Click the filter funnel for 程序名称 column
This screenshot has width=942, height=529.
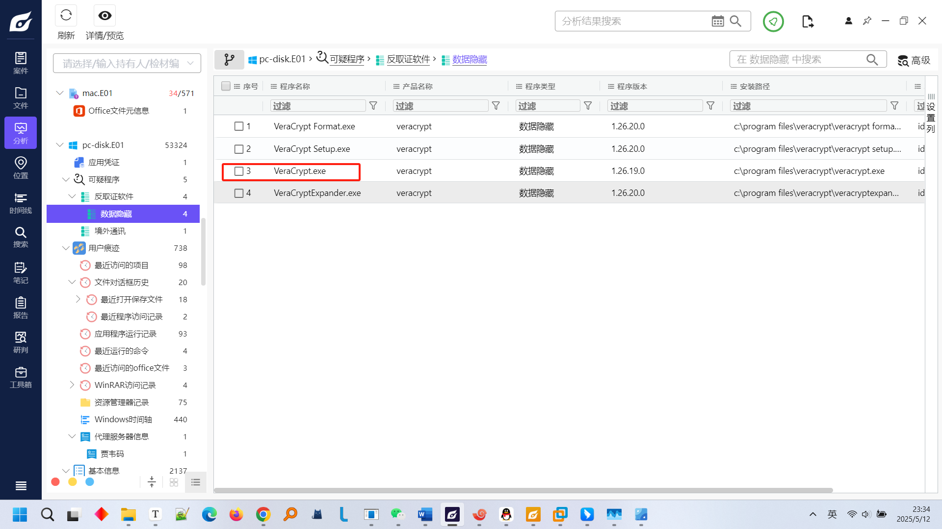click(x=373, y=106)
